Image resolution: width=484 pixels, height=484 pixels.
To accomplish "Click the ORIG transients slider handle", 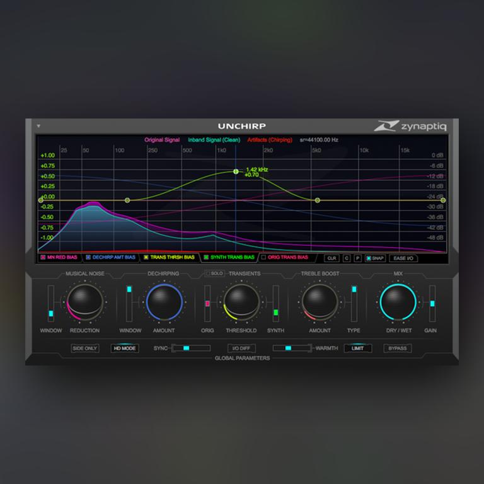I will click(207, 304).
